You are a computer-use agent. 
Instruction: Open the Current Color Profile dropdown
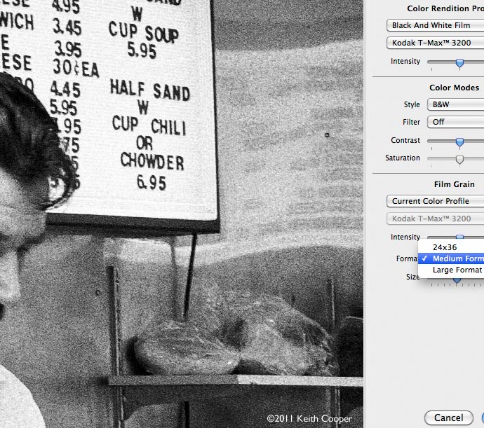tap(435, 201)
